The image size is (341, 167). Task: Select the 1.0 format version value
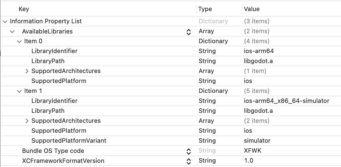pos(249,161)
